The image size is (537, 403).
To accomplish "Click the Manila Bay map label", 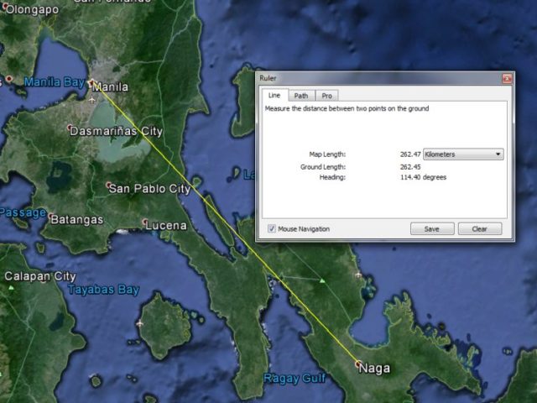I will [x=54, y=82].
